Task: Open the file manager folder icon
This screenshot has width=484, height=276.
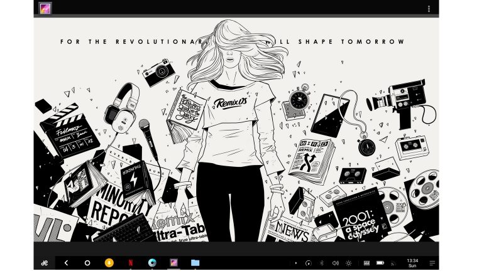Action: (x=195, y=263)
